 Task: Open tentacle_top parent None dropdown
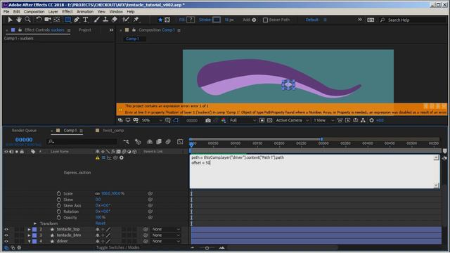coord(166,230)
